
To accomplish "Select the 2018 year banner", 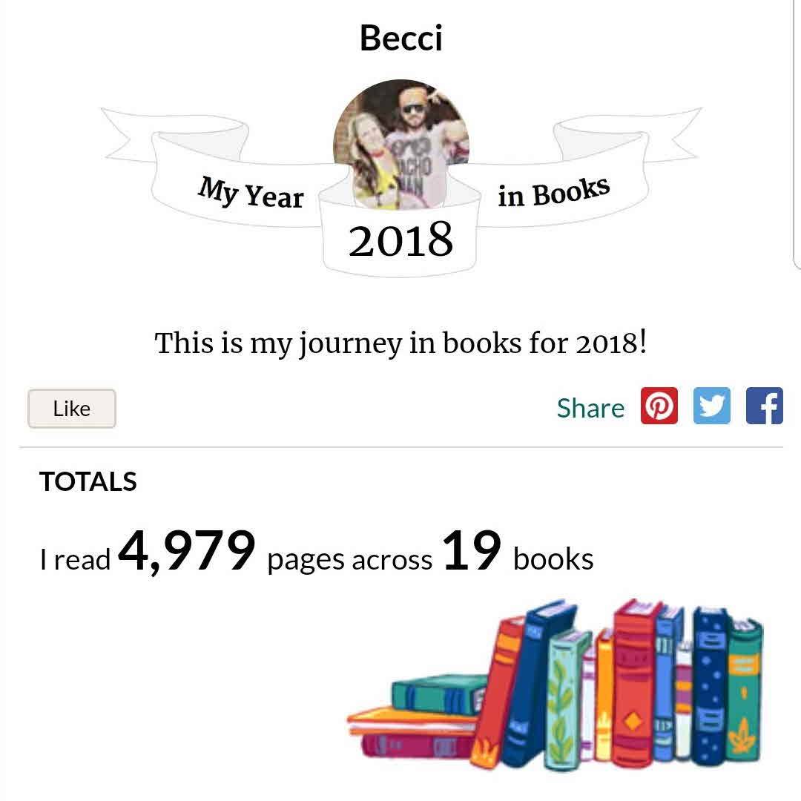I will tap(400, 239).
